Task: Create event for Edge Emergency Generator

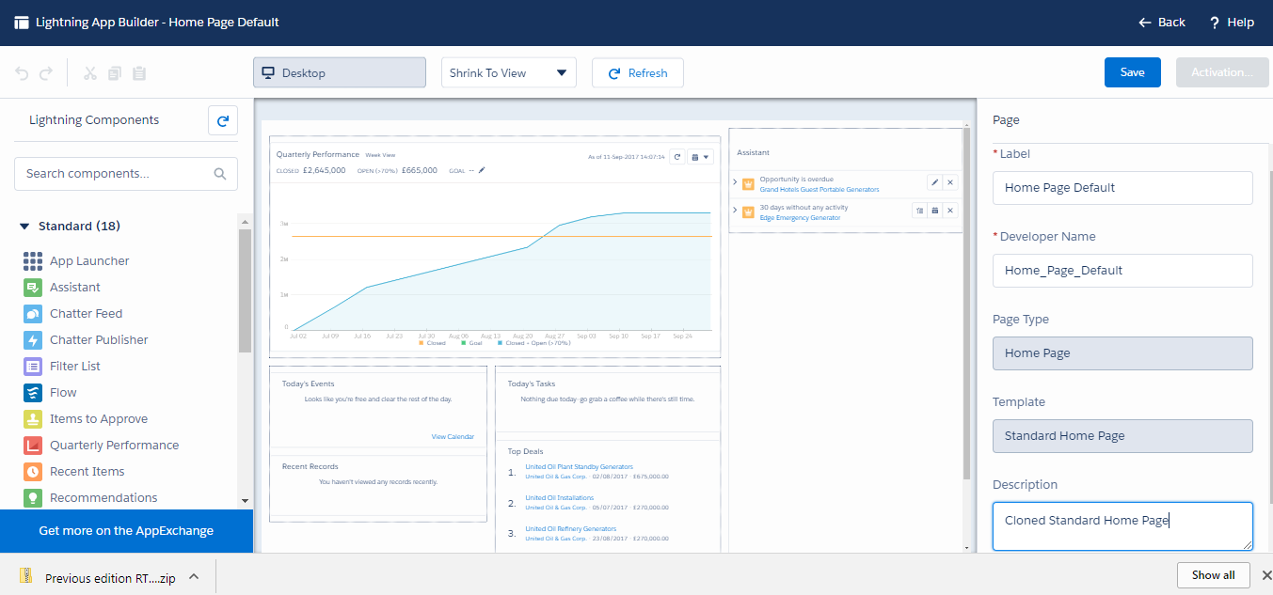Action: [934, 211]
